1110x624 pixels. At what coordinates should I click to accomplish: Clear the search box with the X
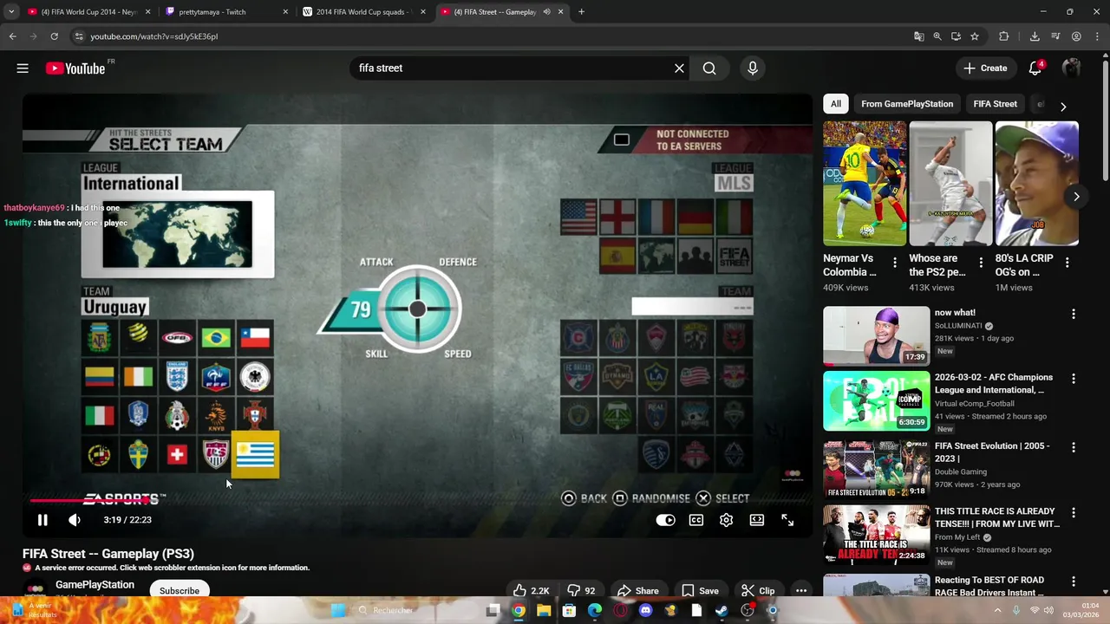[679, 68]
